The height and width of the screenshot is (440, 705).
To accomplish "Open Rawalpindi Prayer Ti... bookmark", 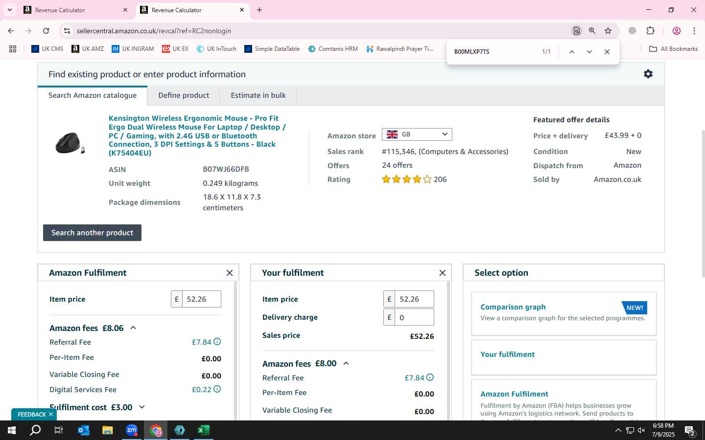I will coord(399,49).
